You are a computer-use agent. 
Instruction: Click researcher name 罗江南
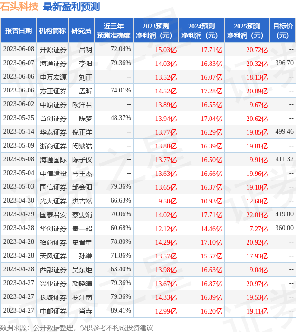coord(82,297)
